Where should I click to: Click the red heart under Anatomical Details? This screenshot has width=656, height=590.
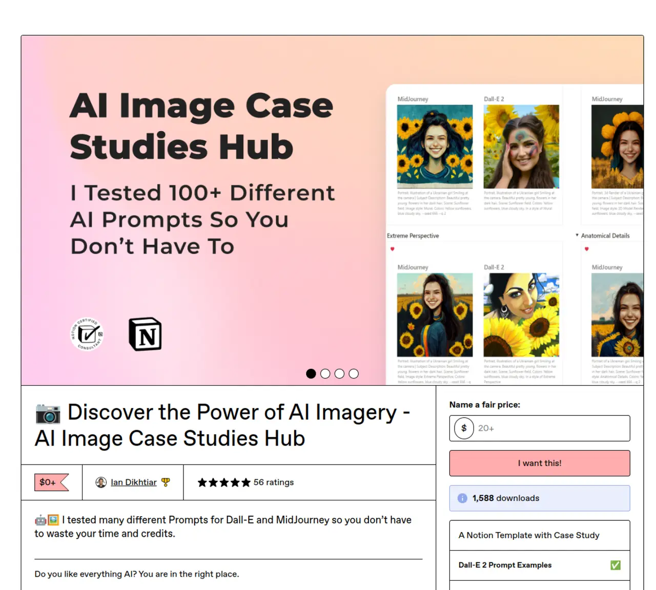(587, 249)
